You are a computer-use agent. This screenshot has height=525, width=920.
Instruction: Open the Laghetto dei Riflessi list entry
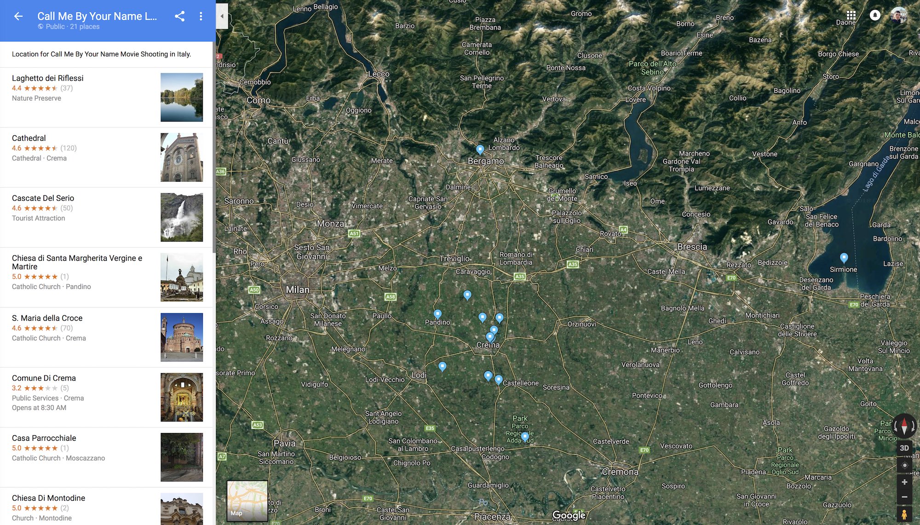pyautogui.click(x=106, y=97)
